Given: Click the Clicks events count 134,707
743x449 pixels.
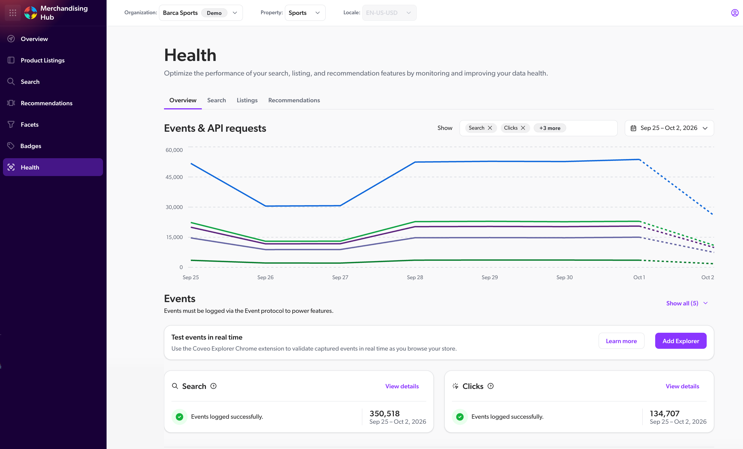Looking at the screenshot, I should 665,413.
